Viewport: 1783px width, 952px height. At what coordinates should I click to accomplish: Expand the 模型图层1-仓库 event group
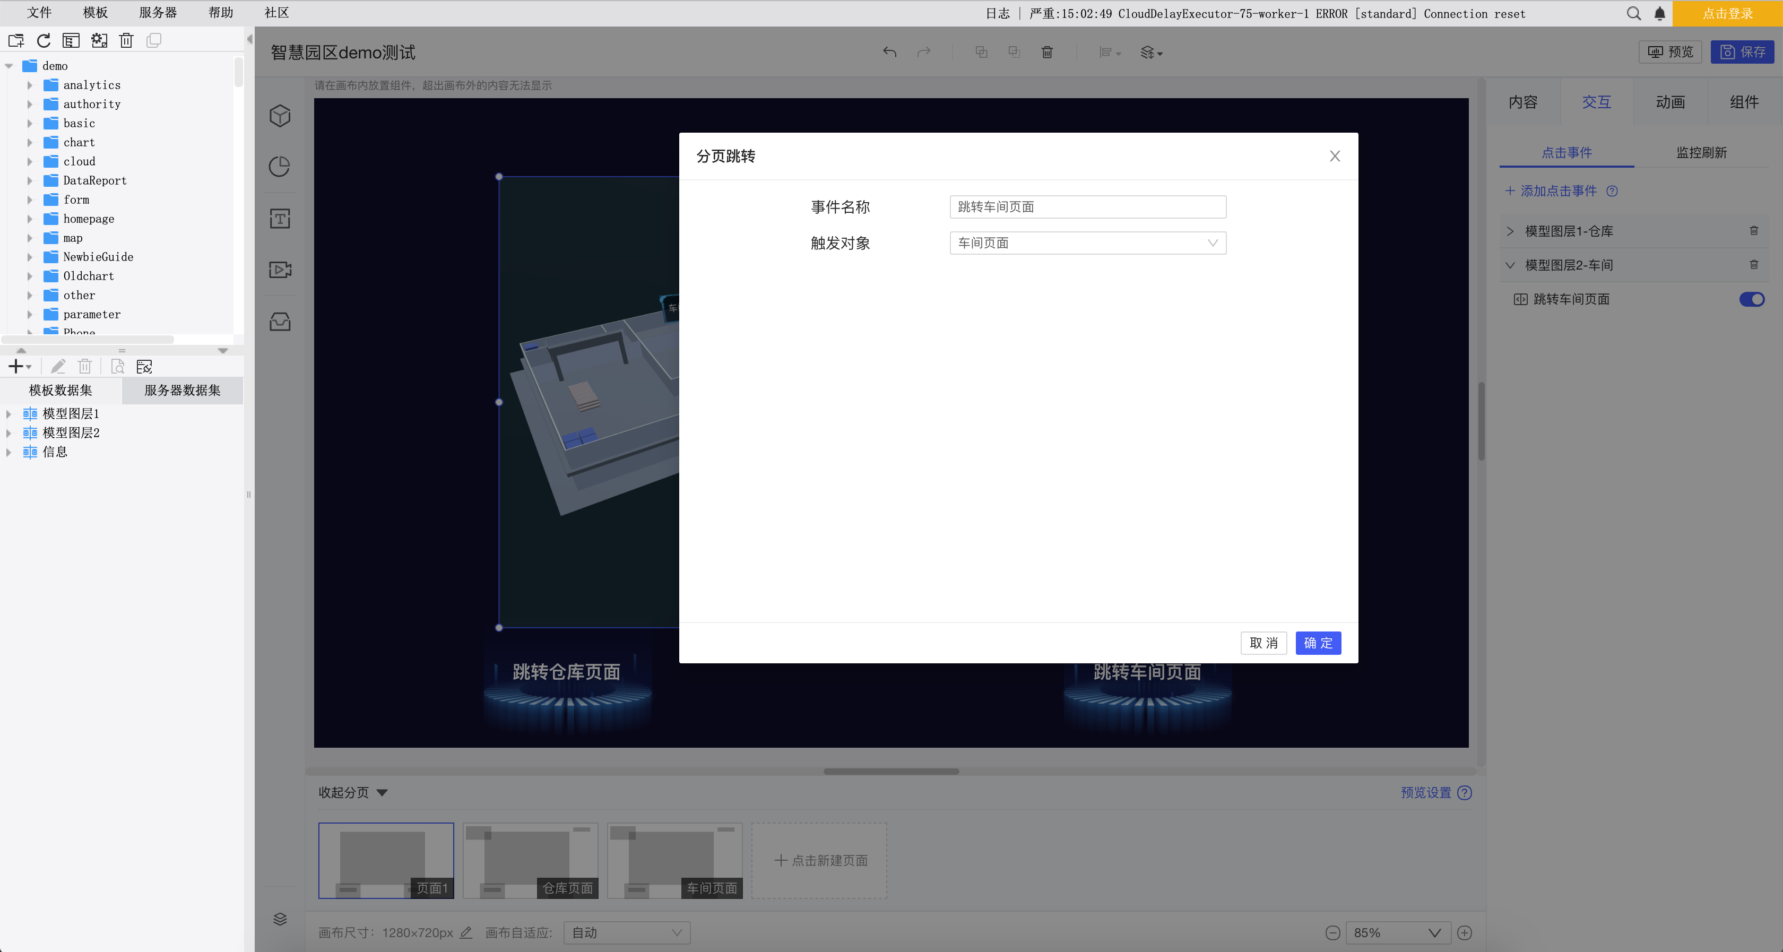point(1510,231)
